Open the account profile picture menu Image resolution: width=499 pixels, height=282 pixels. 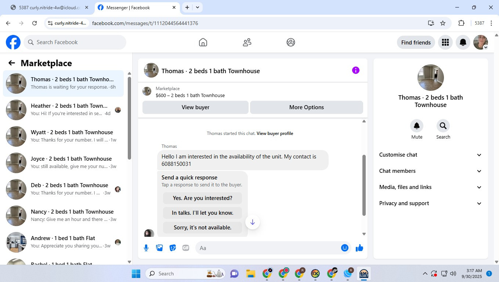click(x=481, y=42)
